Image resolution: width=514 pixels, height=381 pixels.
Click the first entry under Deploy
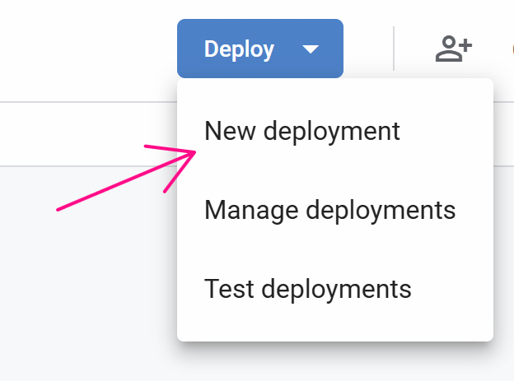[x=302, y=131]
